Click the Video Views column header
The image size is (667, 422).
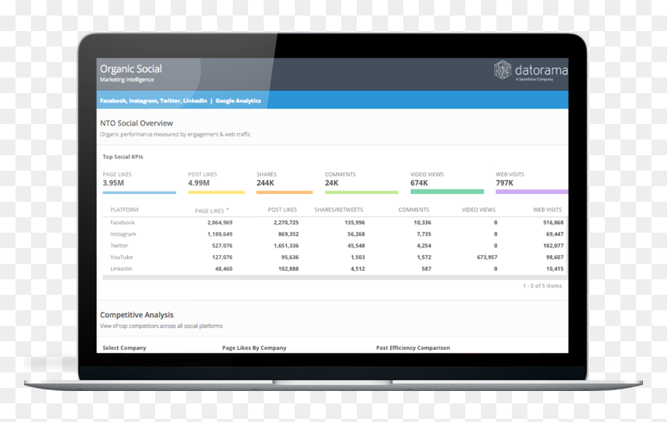(479, 209)
